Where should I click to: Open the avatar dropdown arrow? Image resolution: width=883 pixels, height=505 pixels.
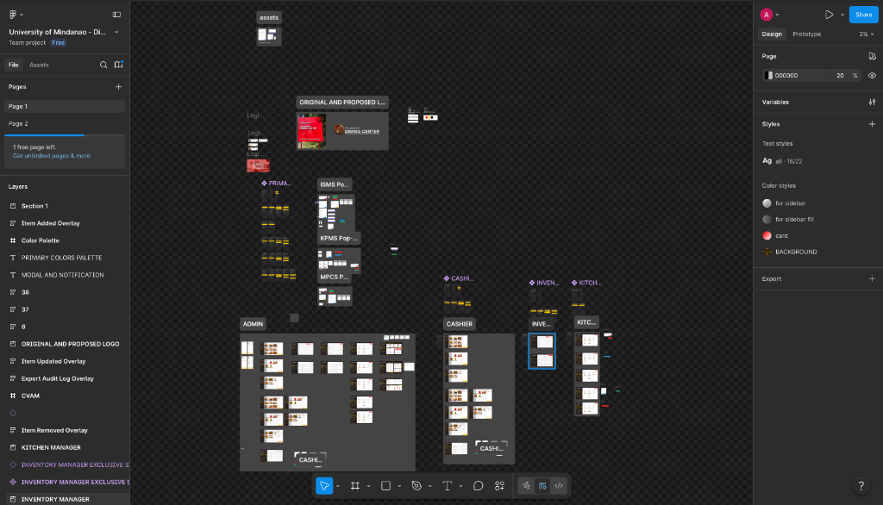pyautogui.click(x=777, y=15)
